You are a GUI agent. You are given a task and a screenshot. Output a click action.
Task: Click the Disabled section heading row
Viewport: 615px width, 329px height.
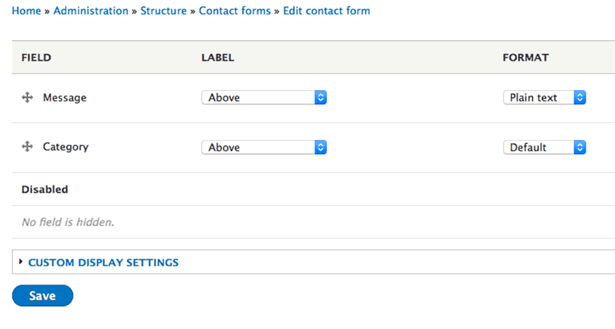tap(314, 189)
